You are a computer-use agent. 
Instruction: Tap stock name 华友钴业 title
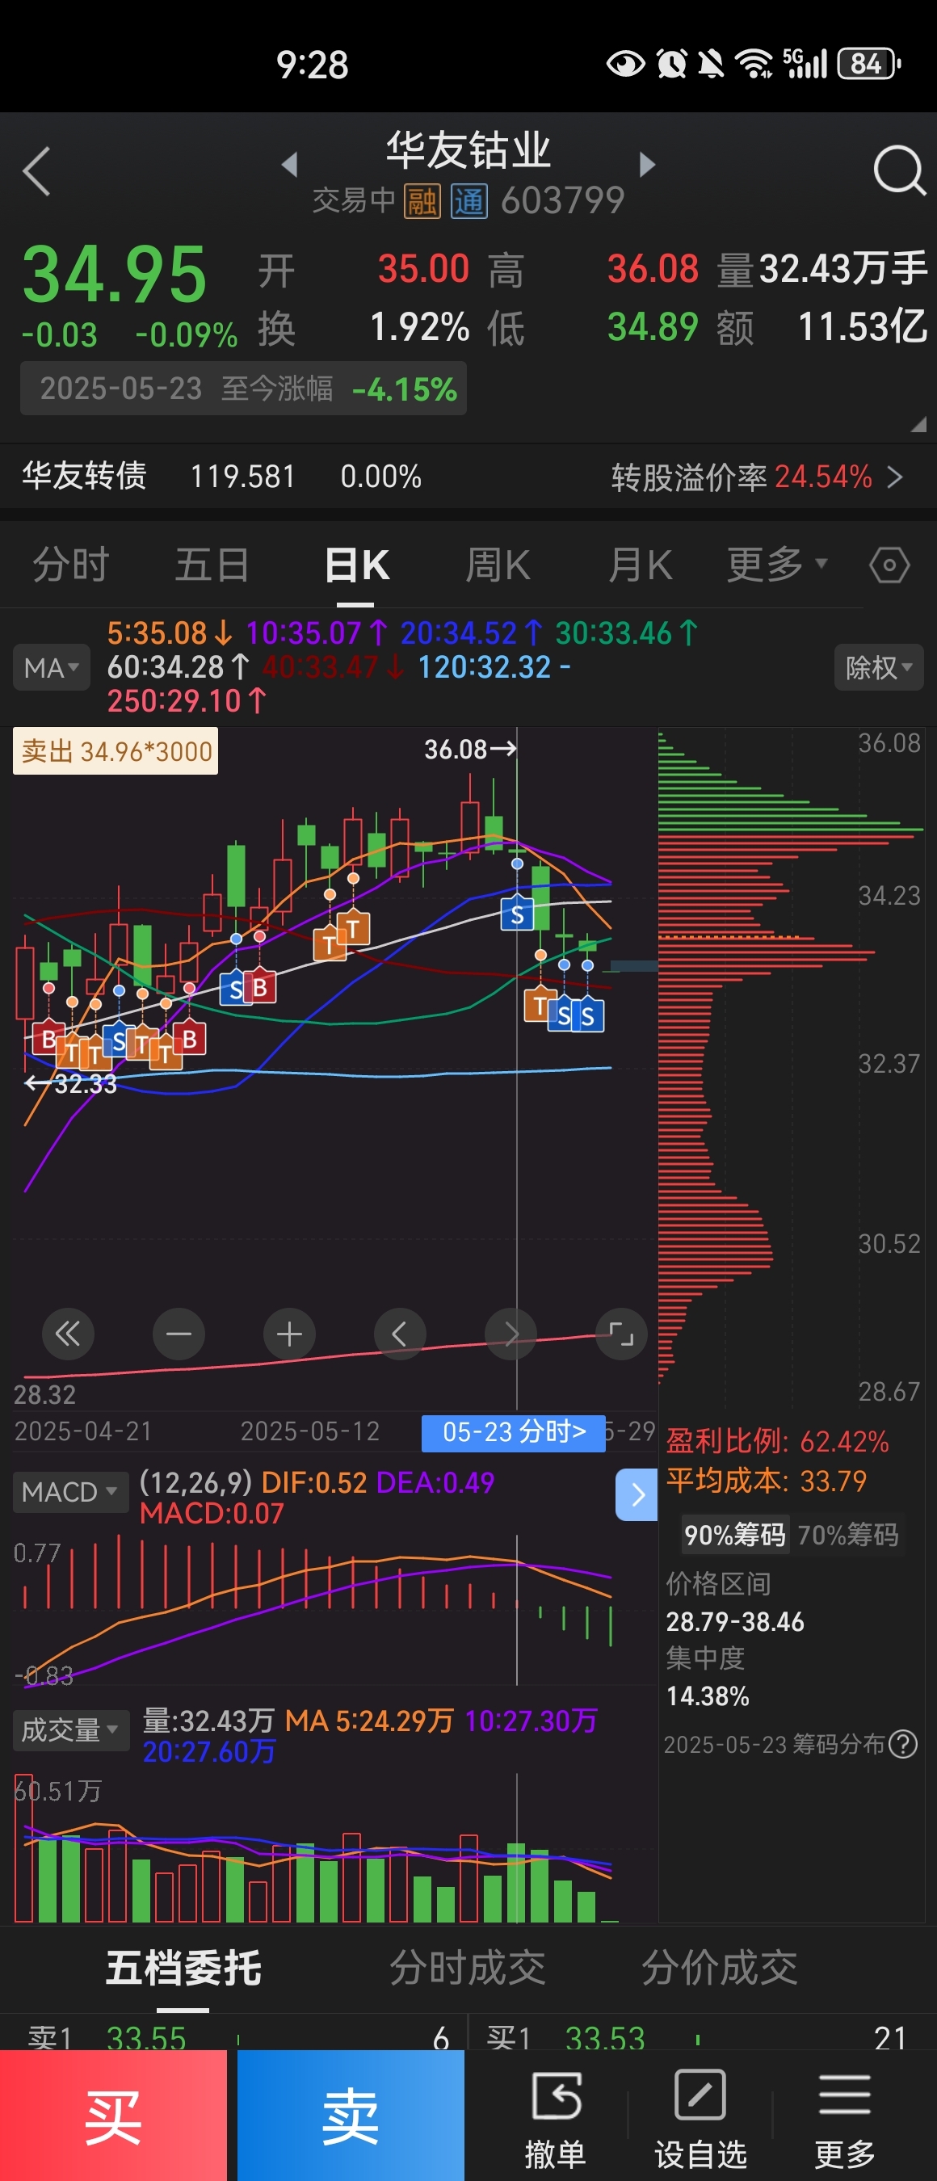(x=469, y=150)
